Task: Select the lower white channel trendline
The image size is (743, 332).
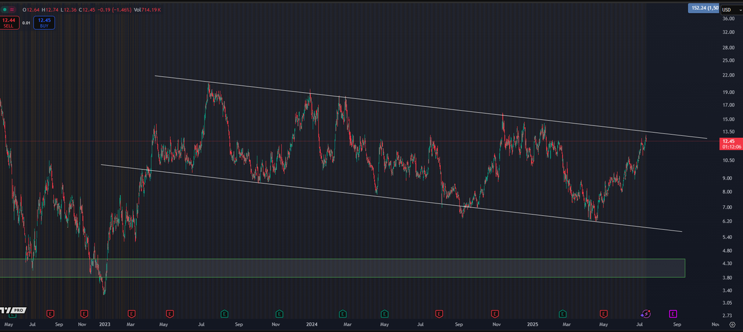Action: [x=371, y=195]
